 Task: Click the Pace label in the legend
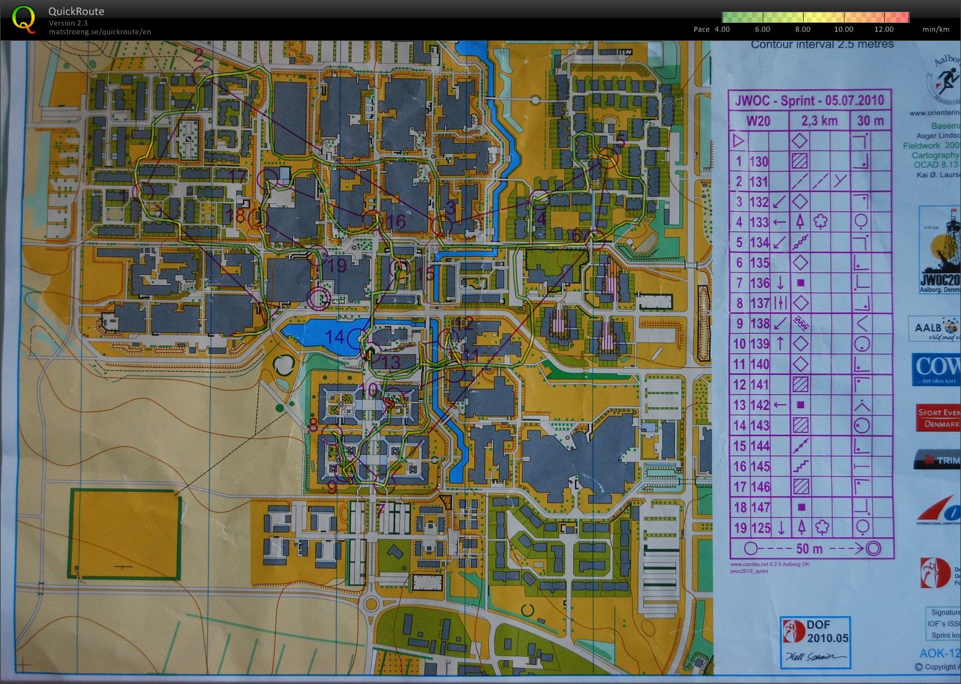[x=701, y=29]
